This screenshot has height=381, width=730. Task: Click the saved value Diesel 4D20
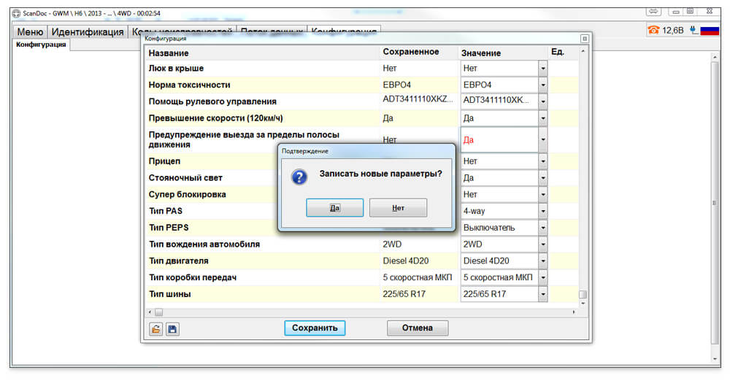[405, 261]
